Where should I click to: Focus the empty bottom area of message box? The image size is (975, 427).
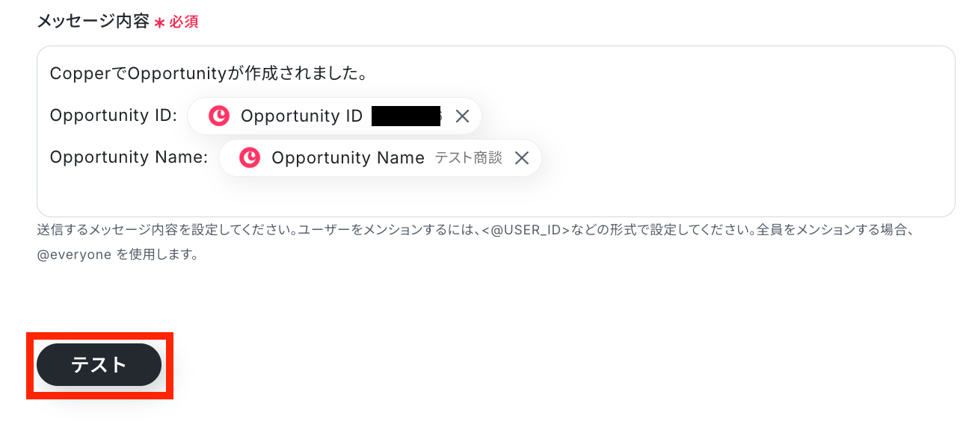point(493,196)
